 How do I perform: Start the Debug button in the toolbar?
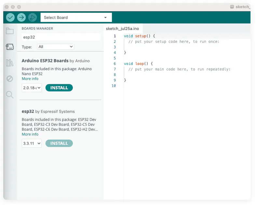point(33,17)
